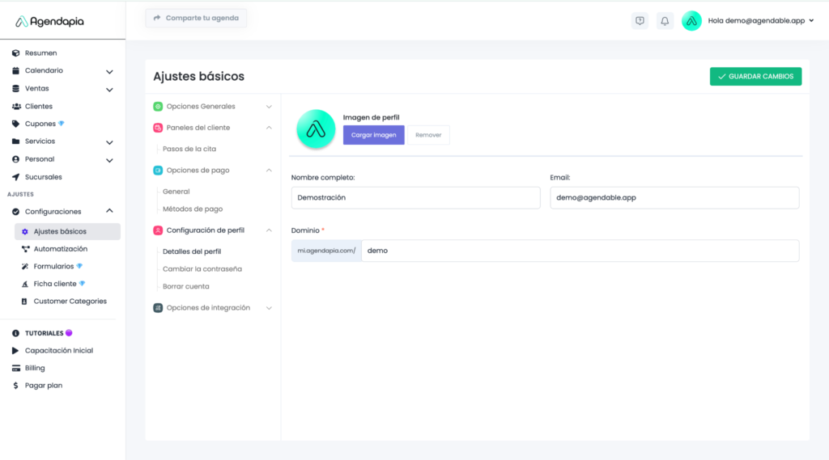Screen dimensions: 829x460
Task: Open the help chat icon in header
Action: coord(640,21)
